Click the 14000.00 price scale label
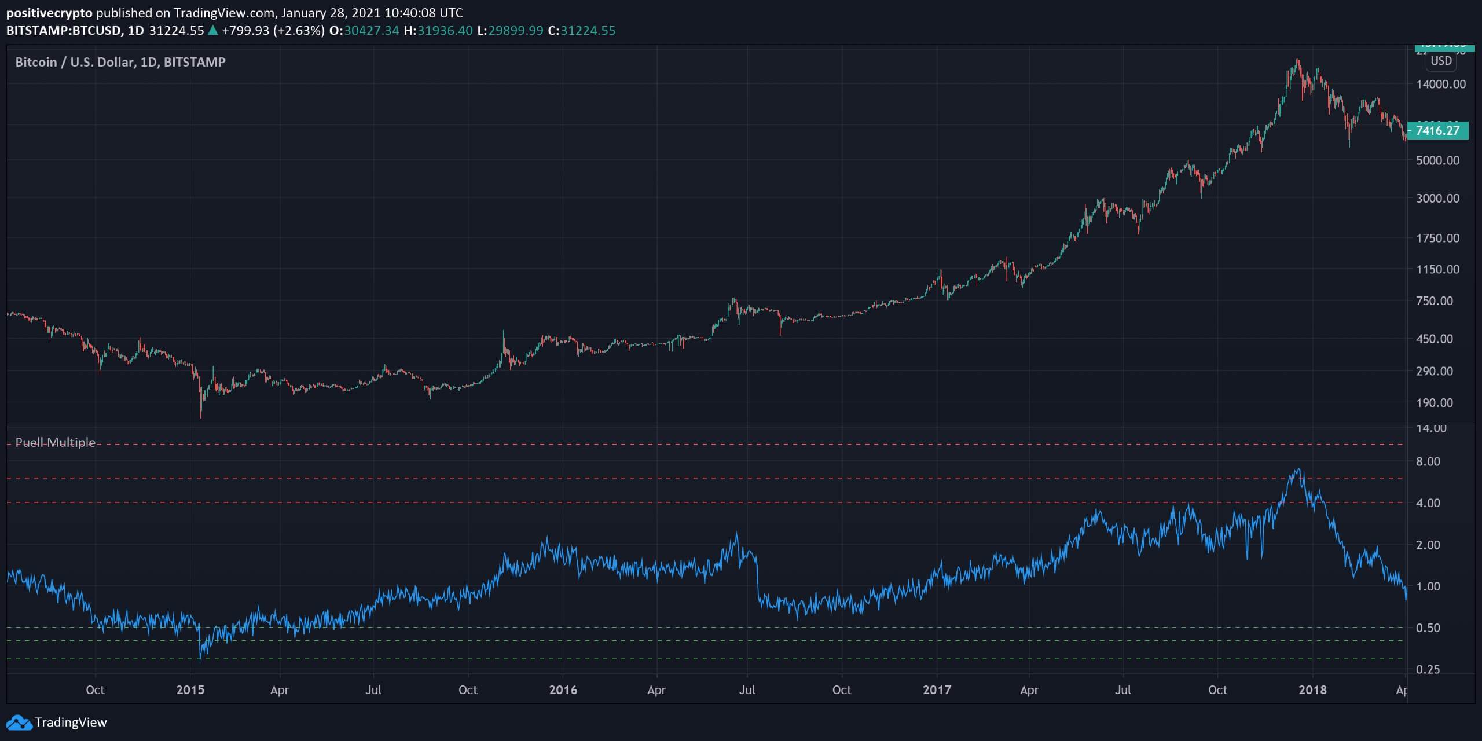 [1440, 85]
